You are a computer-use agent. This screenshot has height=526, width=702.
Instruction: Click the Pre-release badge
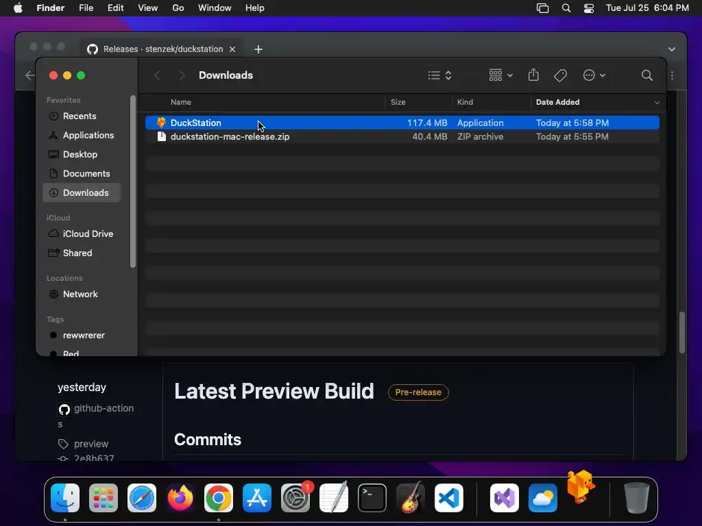coord(418,392)
